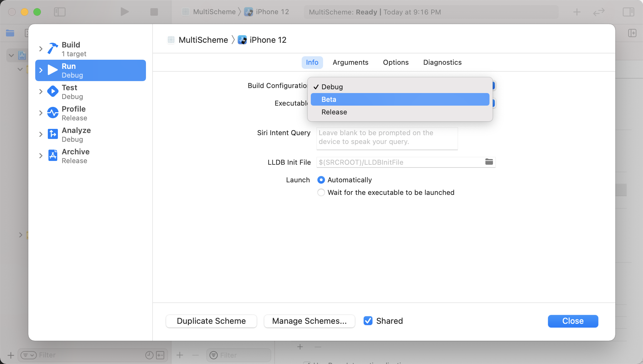
Task: Expand the Archive action disclosure arrow
Action: click(41, 156)
